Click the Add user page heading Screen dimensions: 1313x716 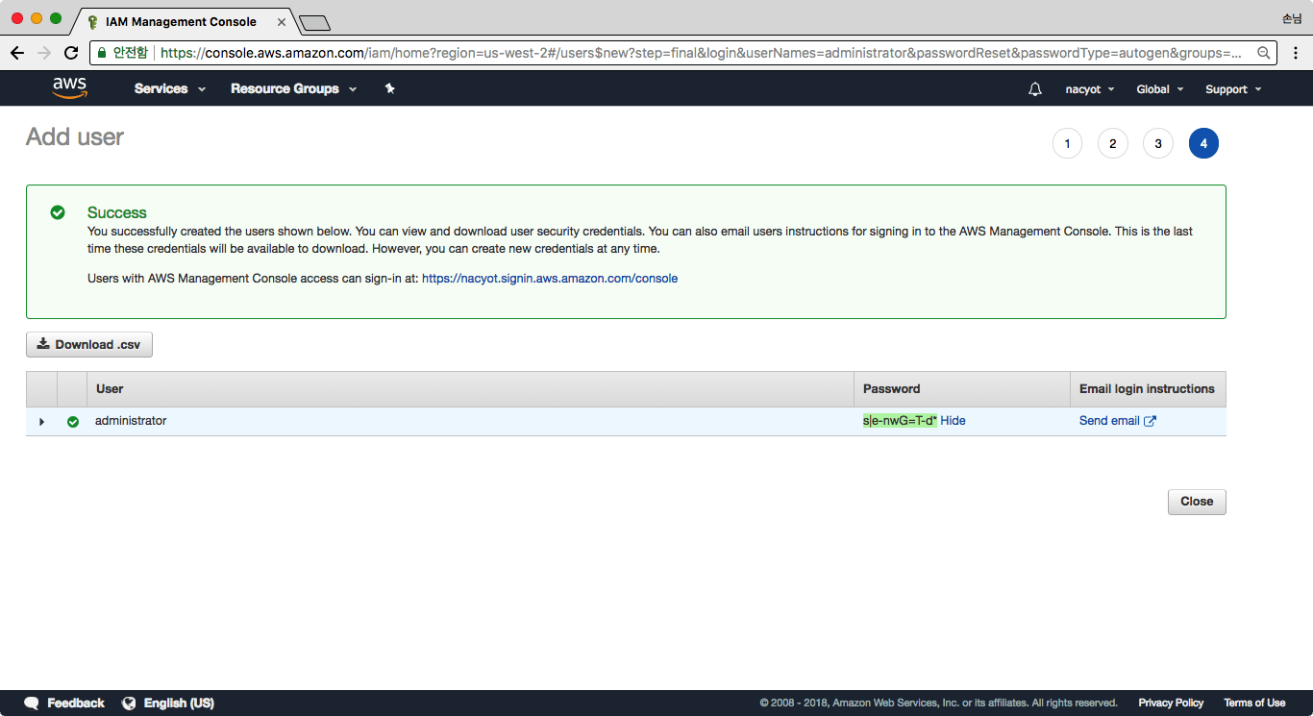[75, 137]
